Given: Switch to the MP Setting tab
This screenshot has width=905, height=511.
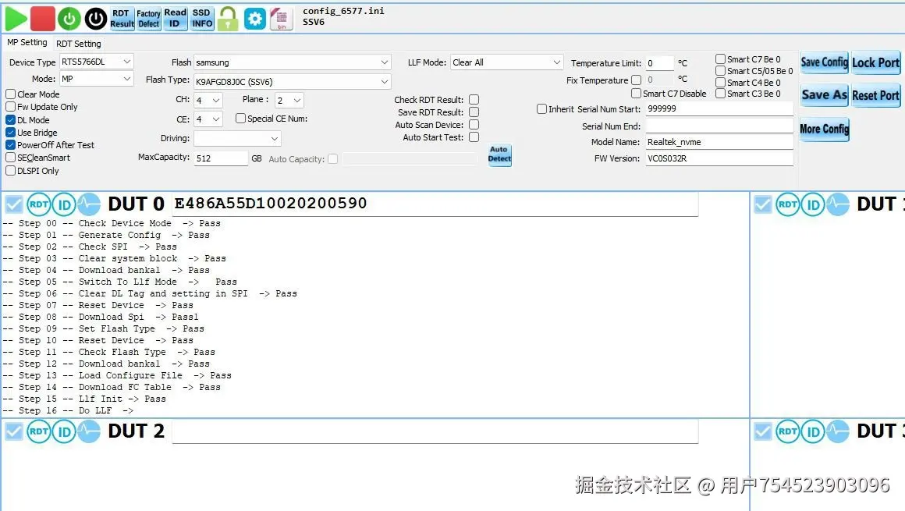Looking at the screenshot, I should coord(27,43).
